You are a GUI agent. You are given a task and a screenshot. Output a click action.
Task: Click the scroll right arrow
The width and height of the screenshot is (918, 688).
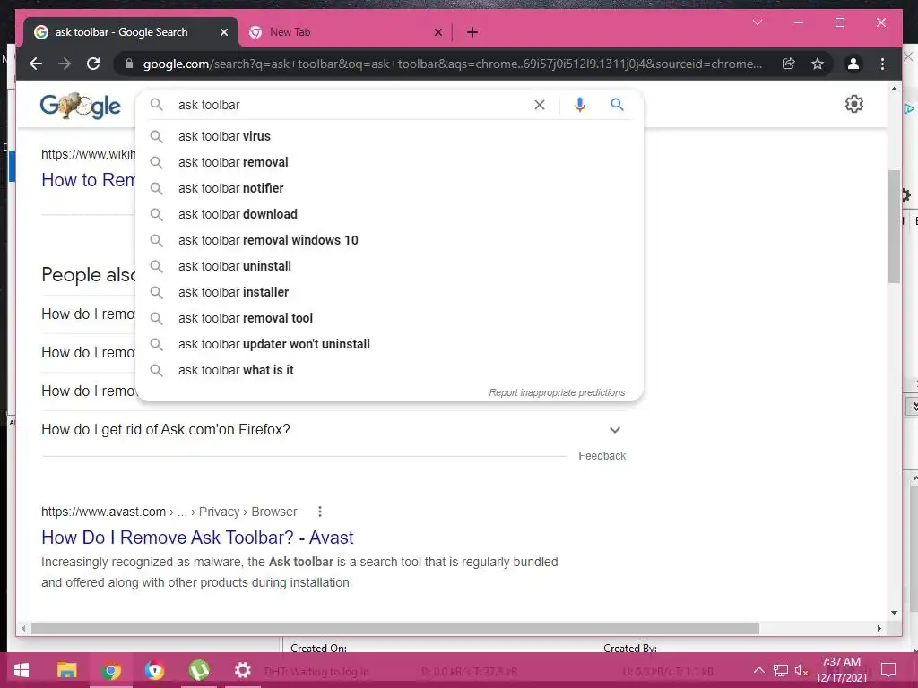879,628
